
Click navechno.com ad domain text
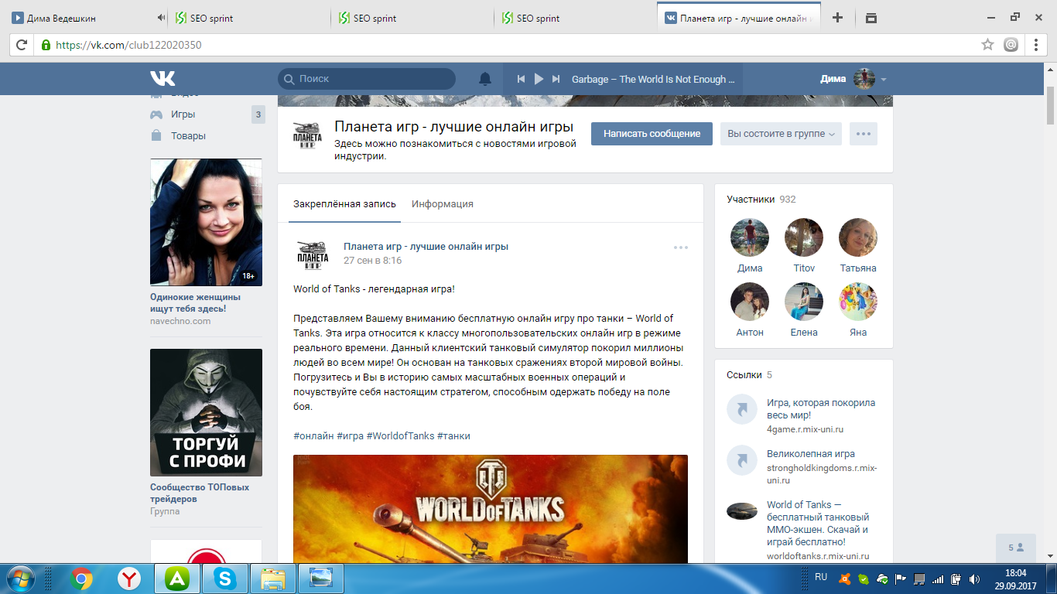tap(180, 321)
